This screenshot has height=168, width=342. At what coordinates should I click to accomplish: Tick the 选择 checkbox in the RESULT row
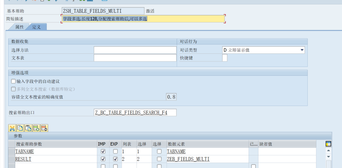pyautogui.click(x=159, y=159)
